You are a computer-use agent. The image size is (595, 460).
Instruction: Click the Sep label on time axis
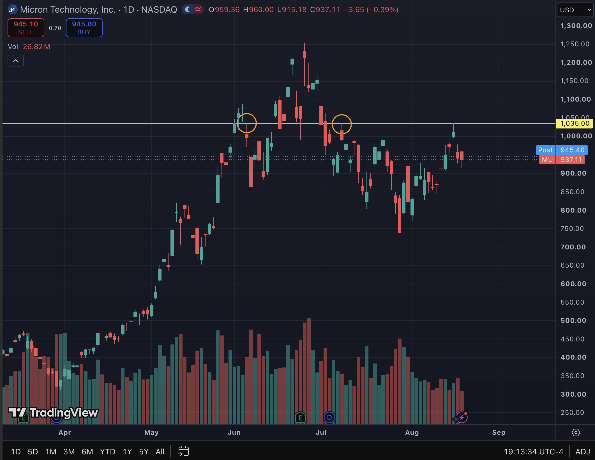499,433
